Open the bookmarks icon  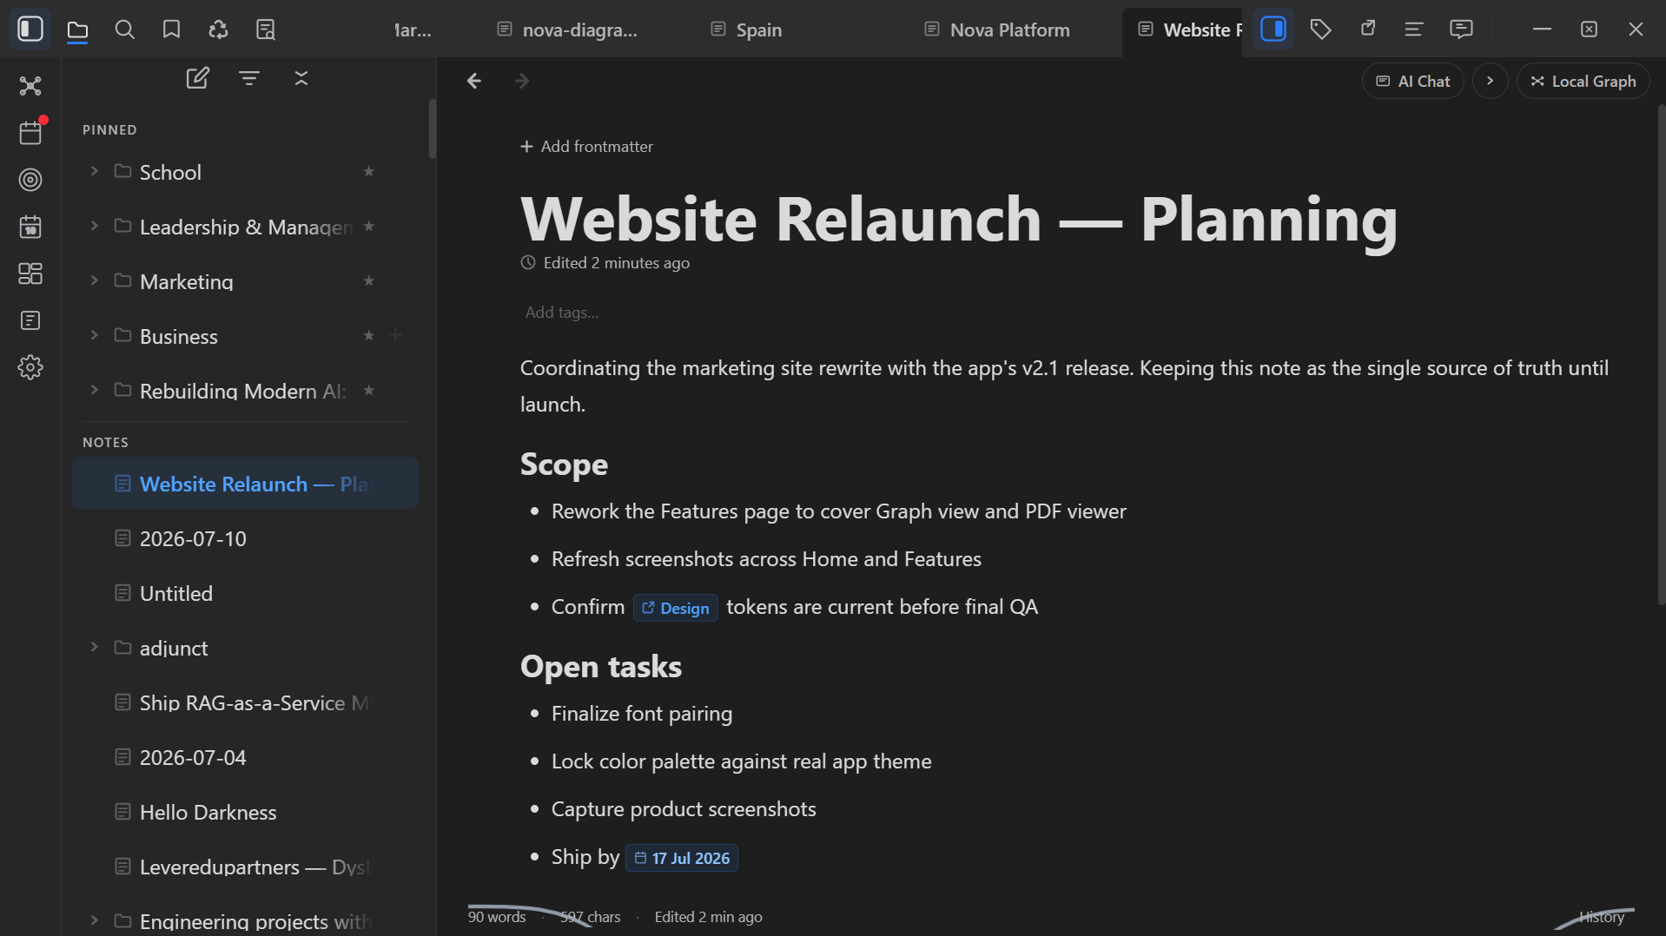click(x=171, y=30)
